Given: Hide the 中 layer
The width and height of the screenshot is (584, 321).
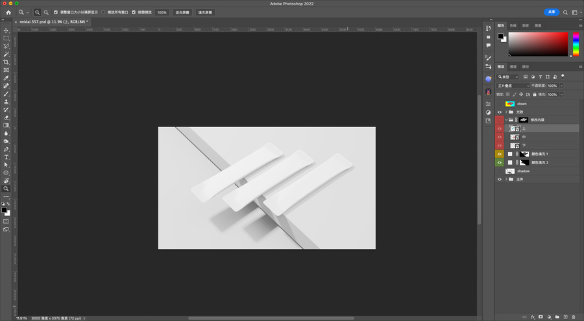Looking at the screenshot, I should (x=500, y=137).
